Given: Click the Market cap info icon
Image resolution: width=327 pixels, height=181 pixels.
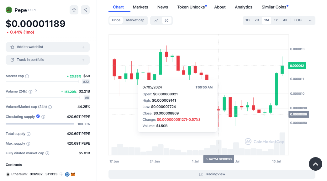Looking at the screenshot, I should click(27, 76).
